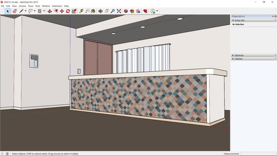The width and height of the screenshot is (277, 156).
Task: Click the Zoom Extents icon
Action: coord(119,11)
